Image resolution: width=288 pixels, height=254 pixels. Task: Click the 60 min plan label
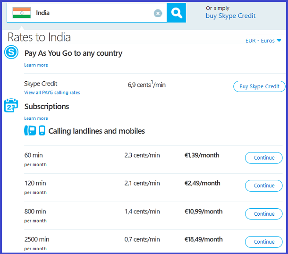click(x=34, y=155)
